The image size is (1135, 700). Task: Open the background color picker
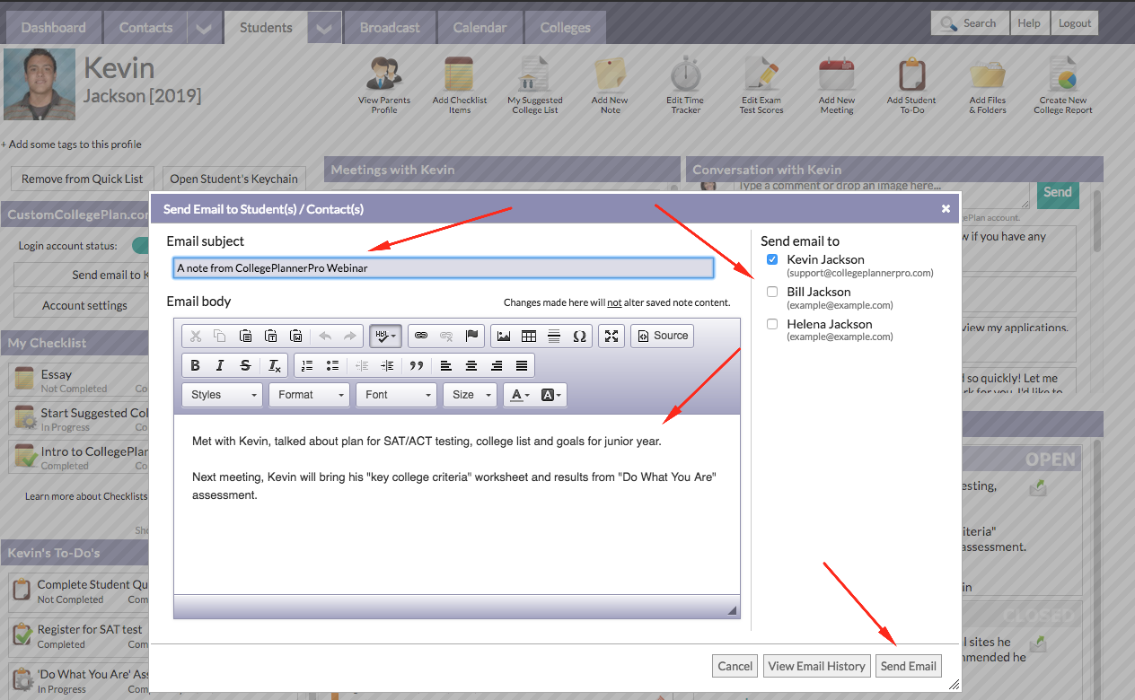[x=551, y=395]
